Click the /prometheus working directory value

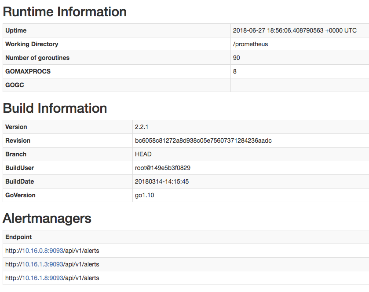click(250, 44)
